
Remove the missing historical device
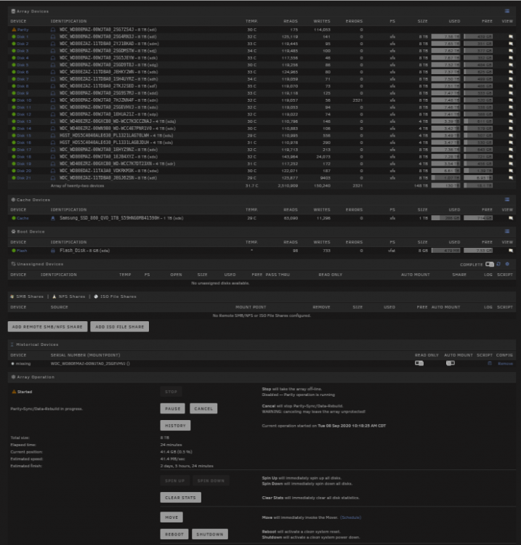pos(505,363)
